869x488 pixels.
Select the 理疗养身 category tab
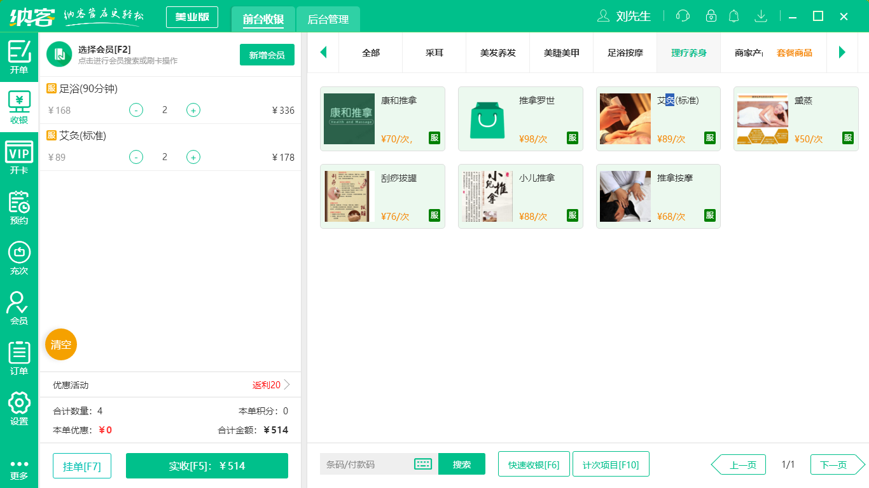688,53
